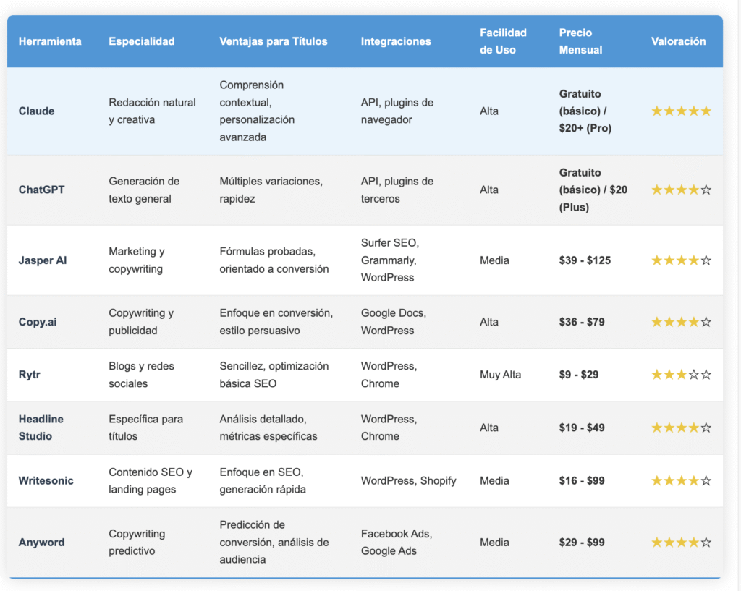741x591 pixels.
Task: Click 'Enfoque en SEO, generación rápida' cell
Action: (x=263, y=481)
